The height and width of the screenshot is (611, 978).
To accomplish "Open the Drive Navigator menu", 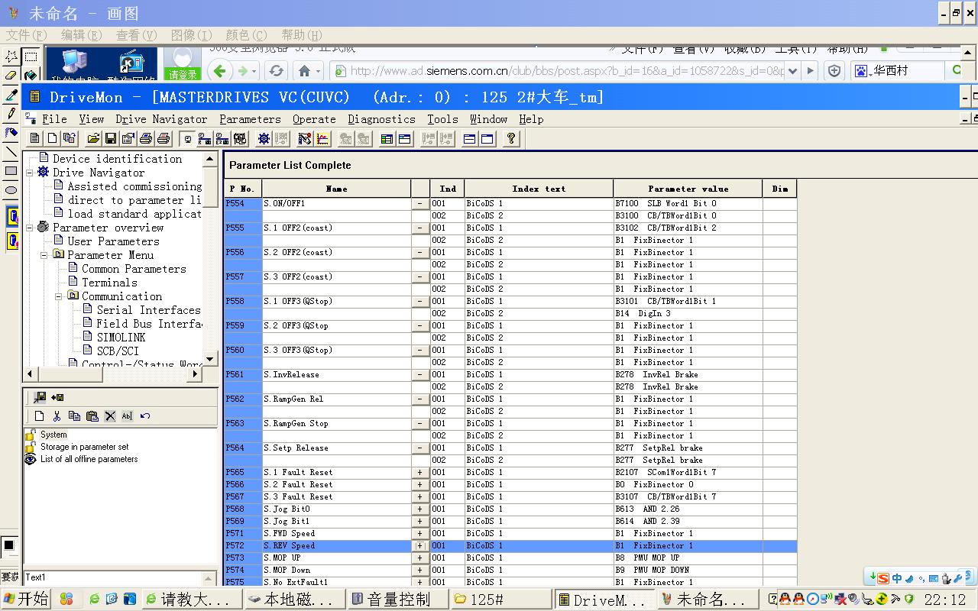I will (x=161, y=119).
